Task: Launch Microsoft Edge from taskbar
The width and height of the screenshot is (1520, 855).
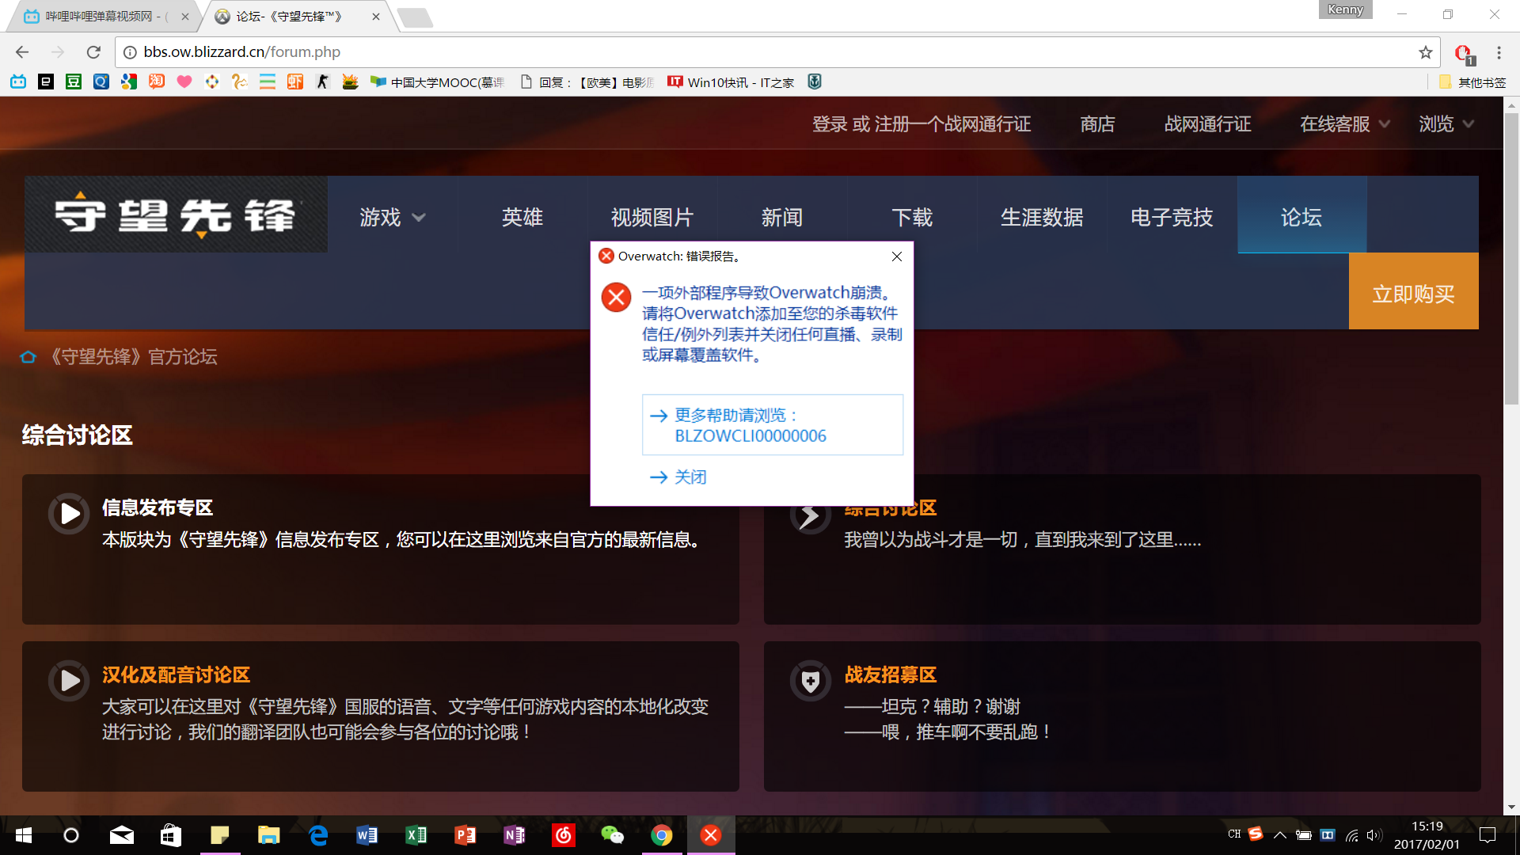Action: [318, 835]
